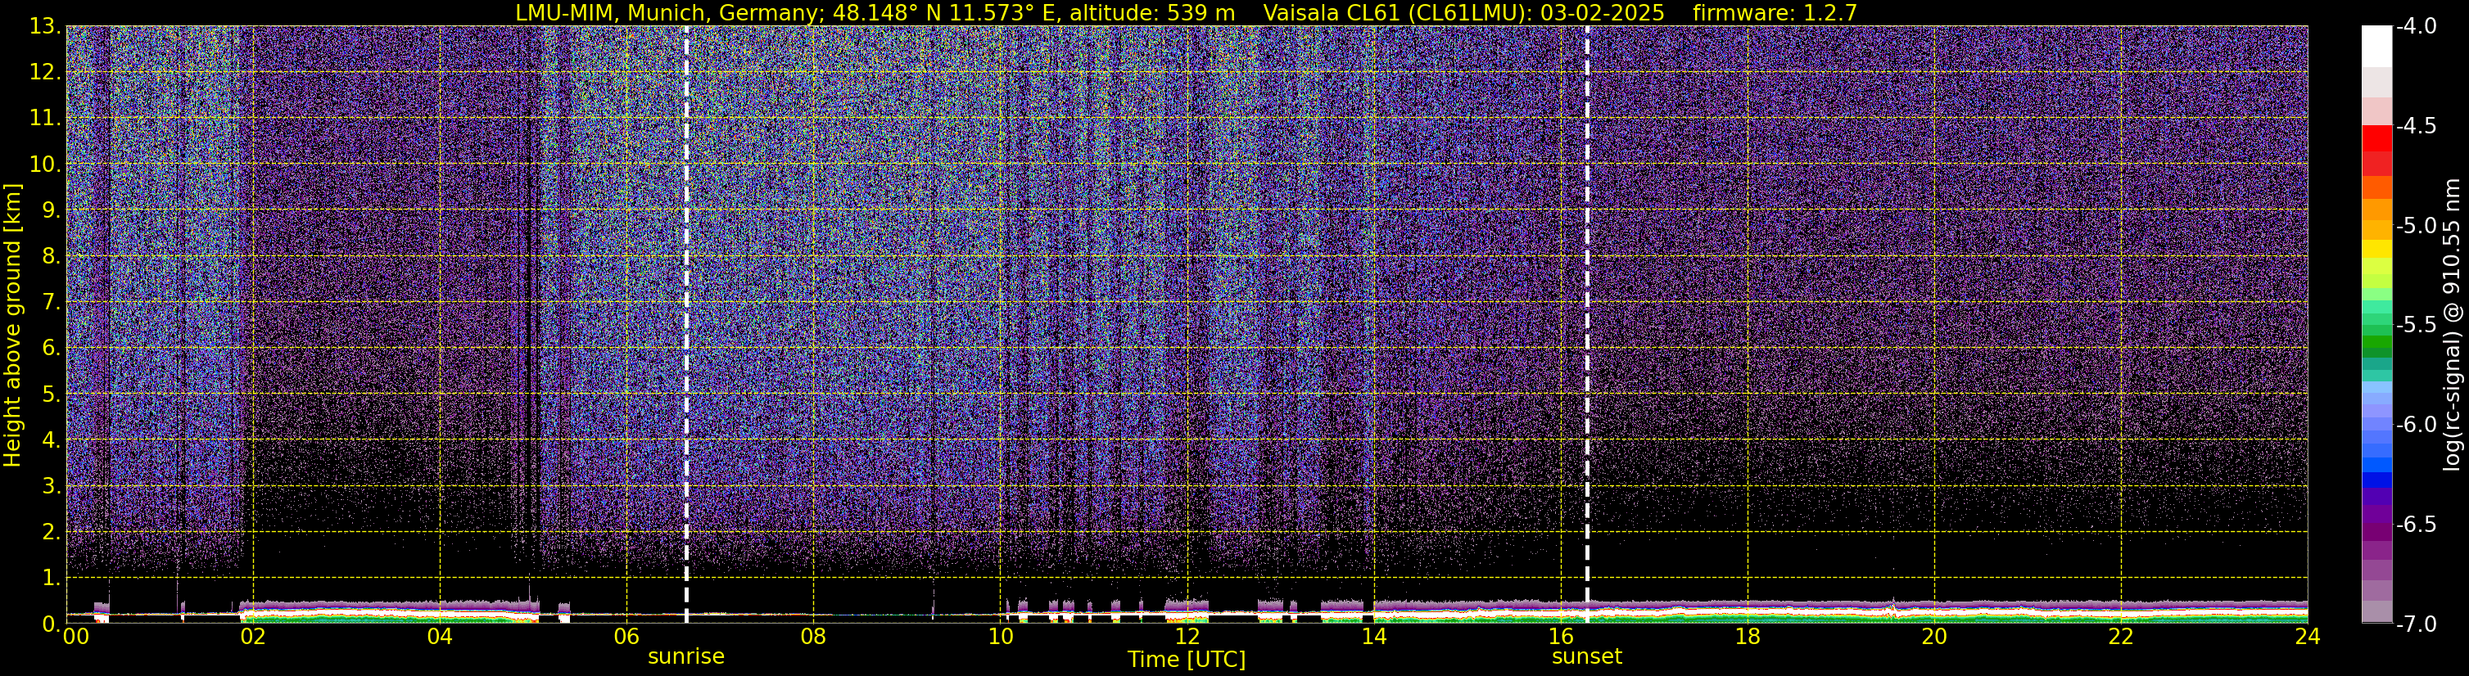2469x676 pixels.
Task: Click the yellow colorbar segment
Action: [x=2377, y=249]
